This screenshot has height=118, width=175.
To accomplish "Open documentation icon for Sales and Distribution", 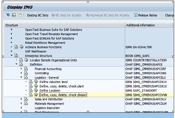I will point(26,99).
